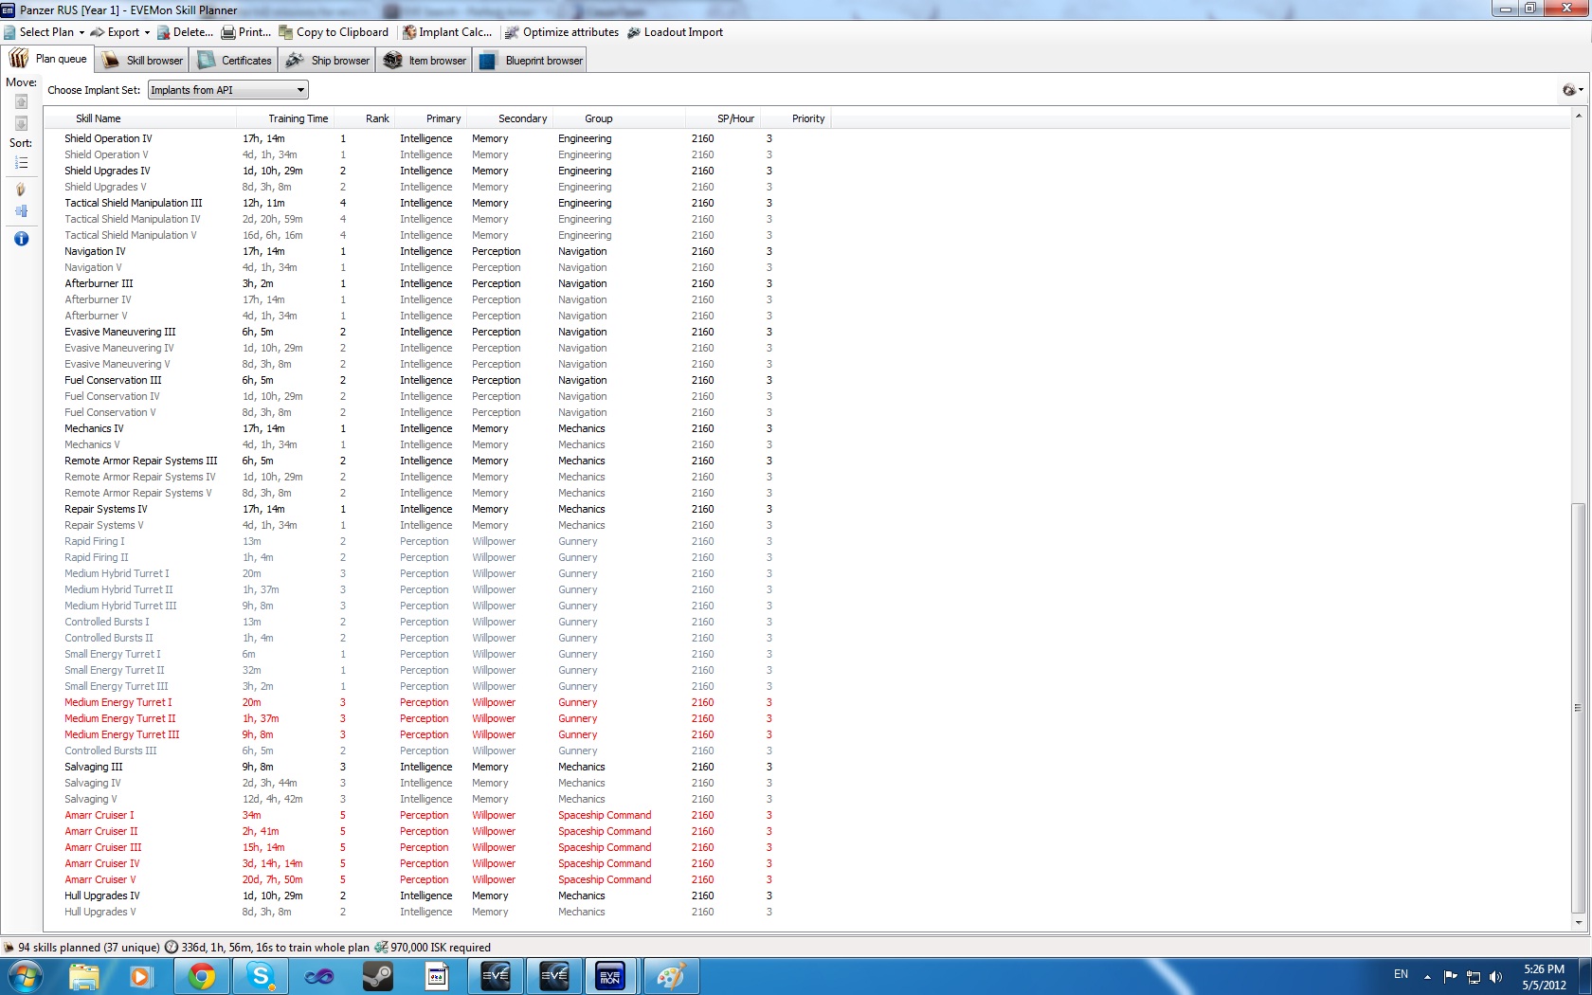Click the scrollbar up arrow
The image size is (1592, 995).
[x=1578, y=116]
